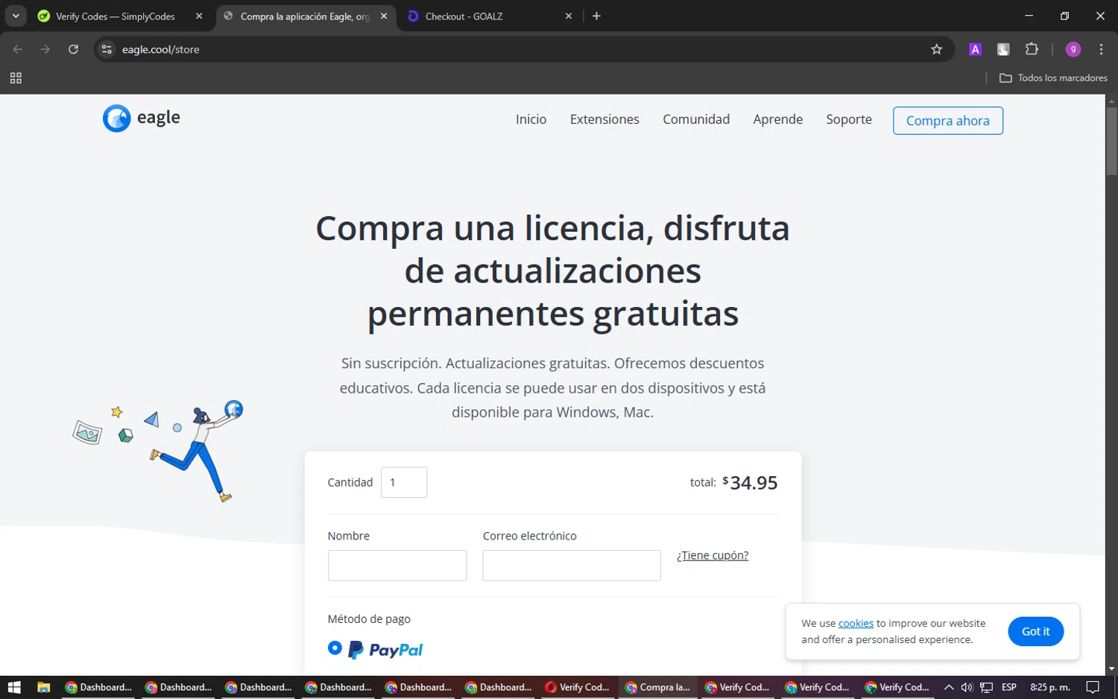Image resolution: width=1118 pixels, height=699 pixels.
Task: Click the ¿Tiene cupón? link
Action: [713, 555]
